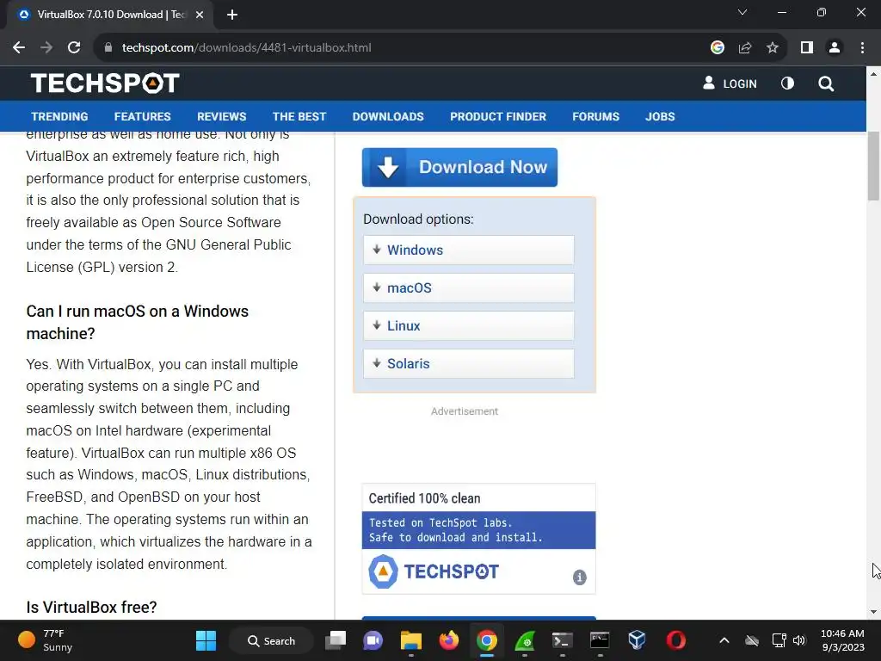Open Chrome three-dot menu

(x=862, y=48)
